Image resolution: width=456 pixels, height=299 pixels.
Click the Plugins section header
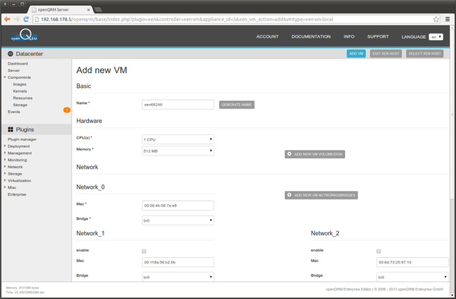(x=36, y=130)
